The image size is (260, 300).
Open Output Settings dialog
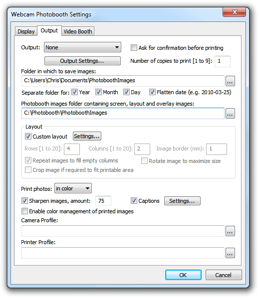click(82, 61)
